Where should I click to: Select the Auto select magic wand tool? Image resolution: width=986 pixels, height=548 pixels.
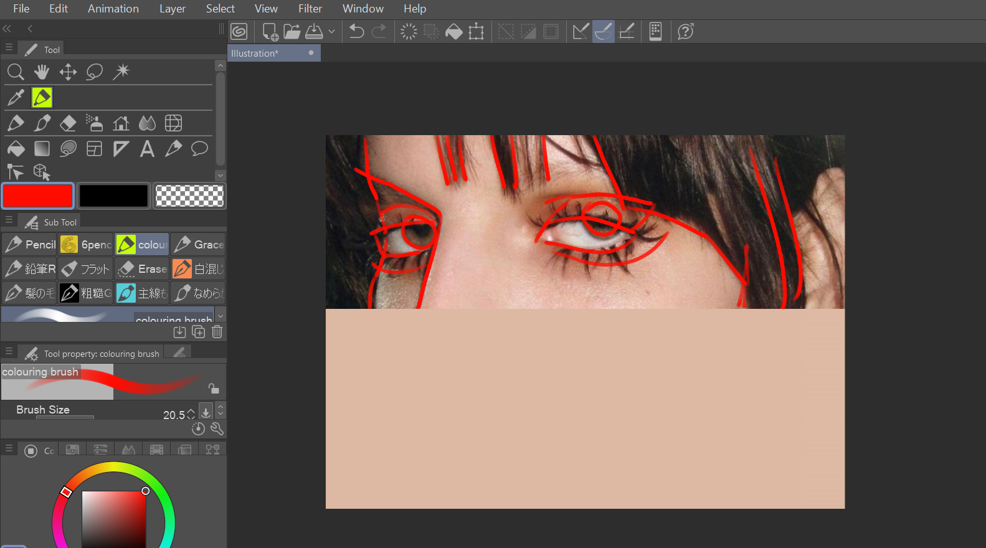tap(121, 72)
